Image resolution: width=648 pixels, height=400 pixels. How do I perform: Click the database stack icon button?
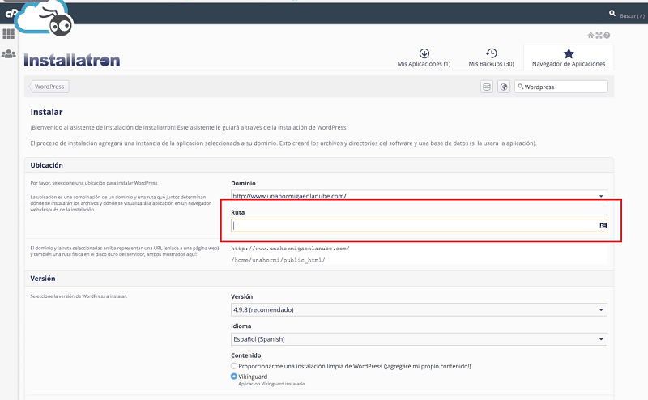[x=487, y=87]
